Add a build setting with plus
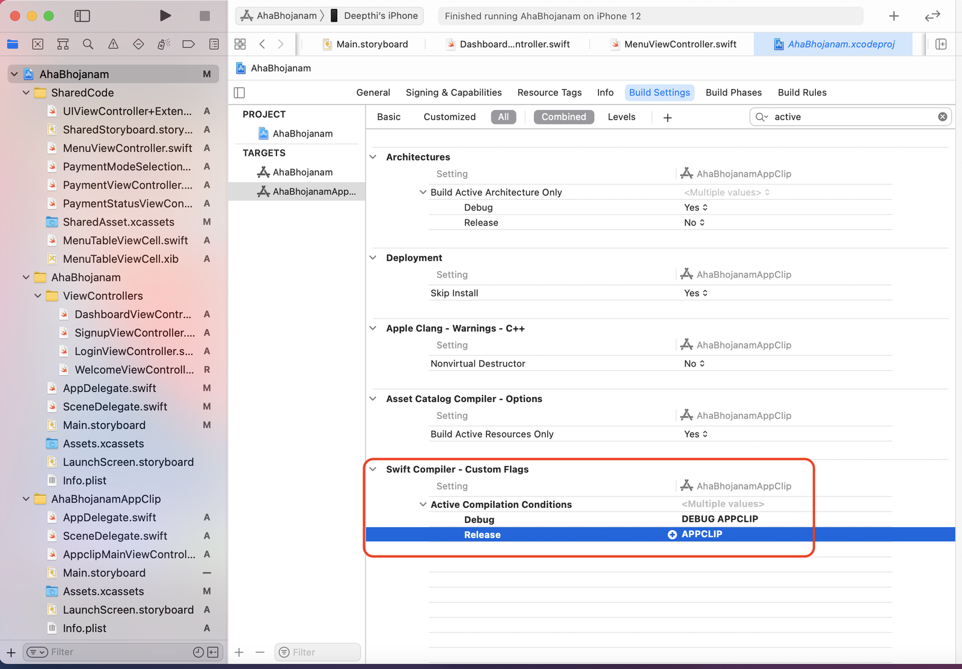The height and width of the screenshot is (669, 962). click(x=667, y=117)
